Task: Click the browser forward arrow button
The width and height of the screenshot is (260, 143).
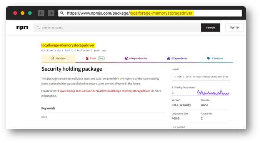Action: coord(51,13)
